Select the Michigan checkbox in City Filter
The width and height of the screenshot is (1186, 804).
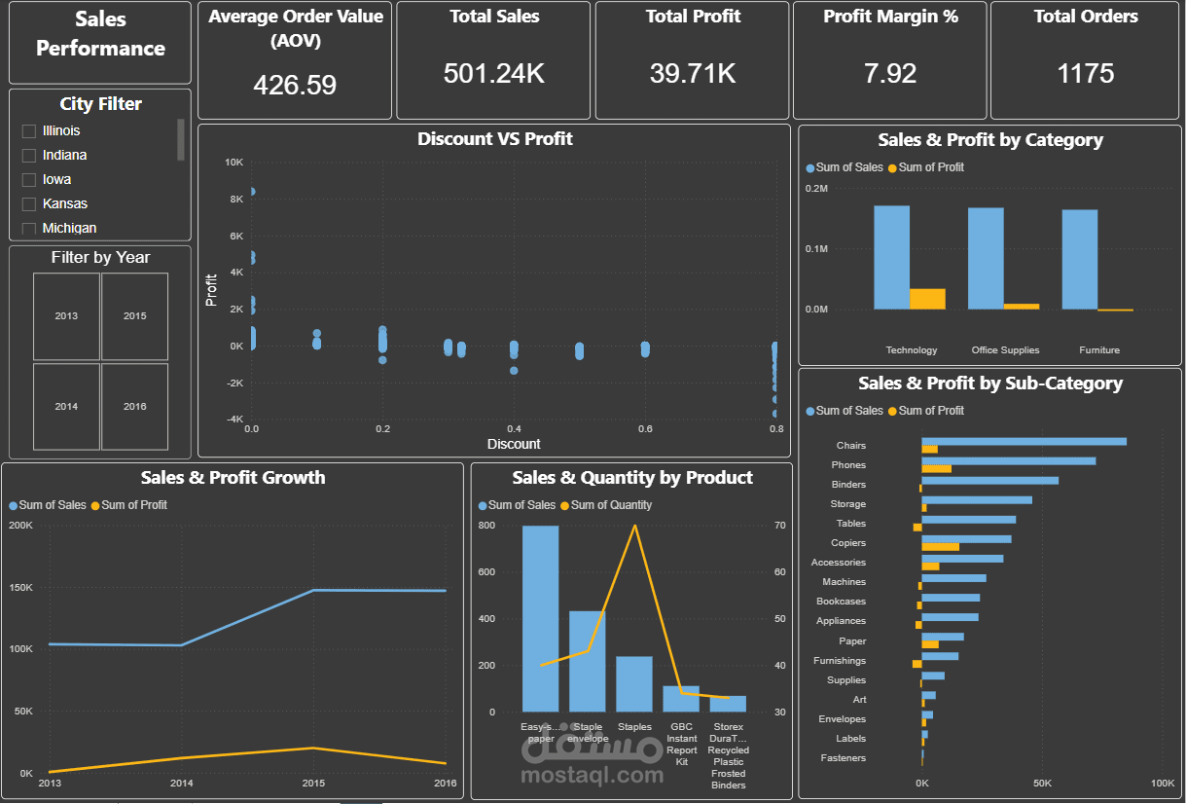29,229
